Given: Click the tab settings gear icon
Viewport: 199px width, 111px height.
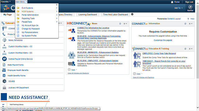Looking at the screenshot, I should 132,14.
